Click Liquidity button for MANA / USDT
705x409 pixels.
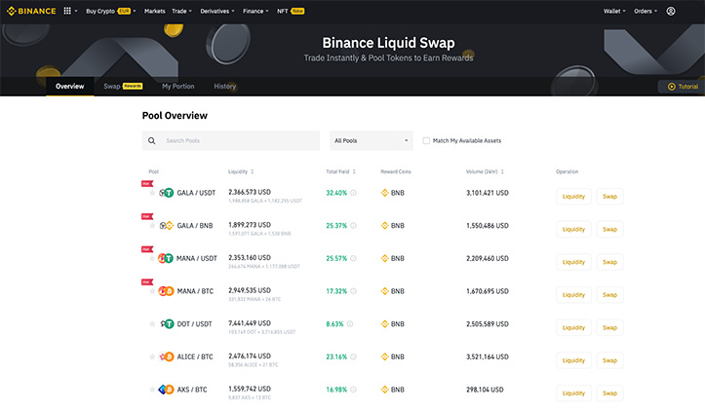573,262
